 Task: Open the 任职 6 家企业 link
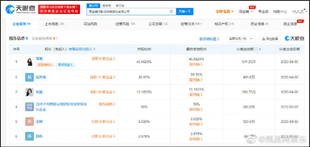coord(103,59)
